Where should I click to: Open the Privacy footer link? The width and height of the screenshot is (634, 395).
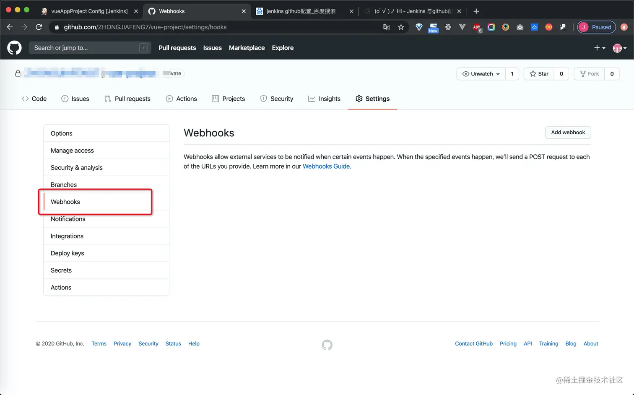click(x=122, y=343)
